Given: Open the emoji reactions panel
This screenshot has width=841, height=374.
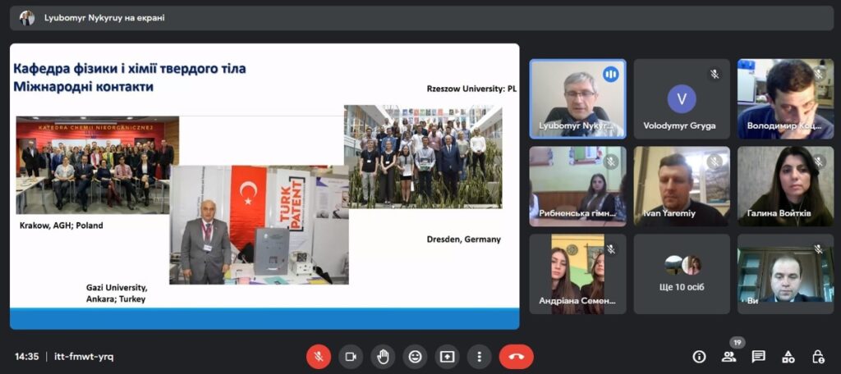Looking at the screenshot, I should pos(415,356).
